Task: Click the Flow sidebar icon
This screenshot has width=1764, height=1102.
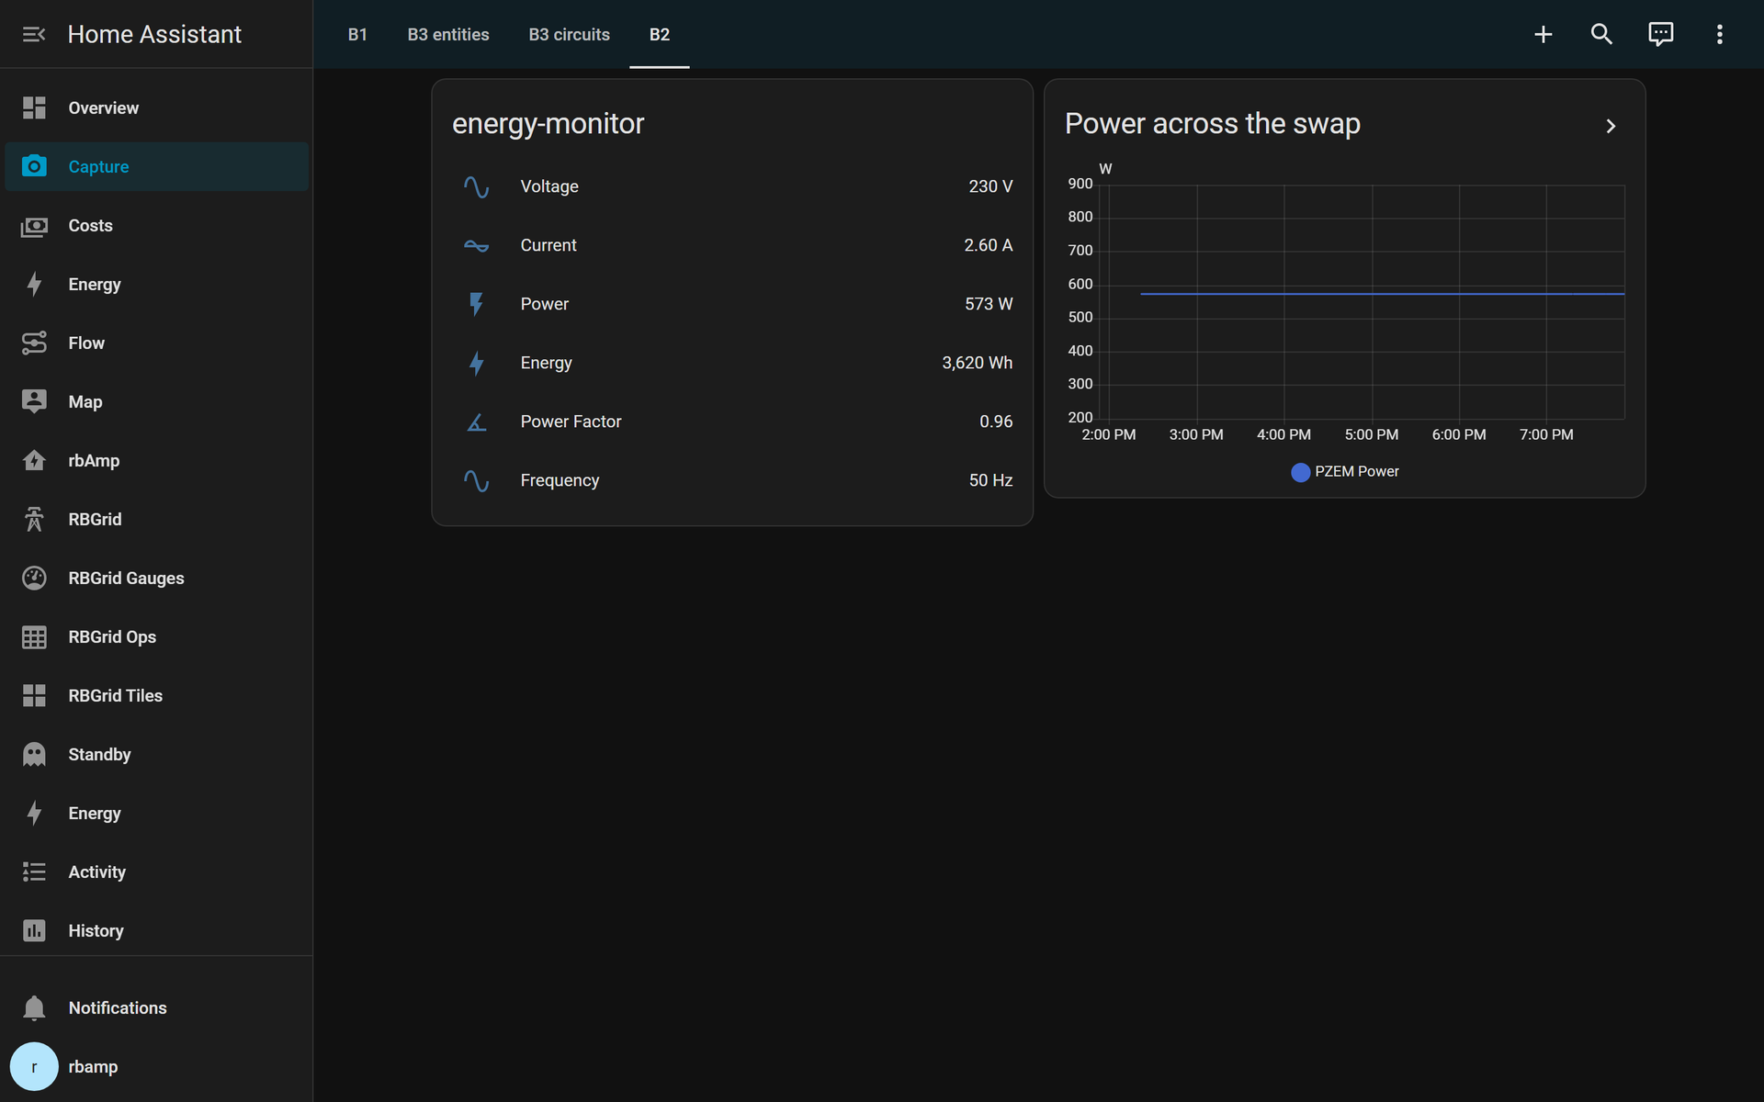Action: pos(34,343)
